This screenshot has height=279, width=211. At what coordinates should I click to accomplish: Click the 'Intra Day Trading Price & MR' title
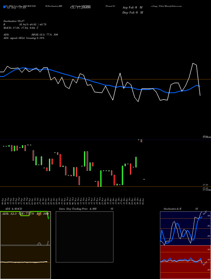[x=78, y=209]
